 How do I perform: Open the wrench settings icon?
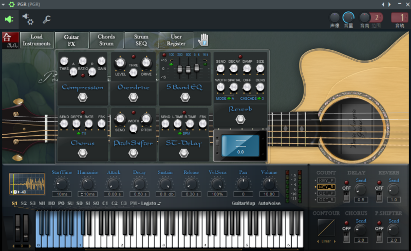coord(46,20)
